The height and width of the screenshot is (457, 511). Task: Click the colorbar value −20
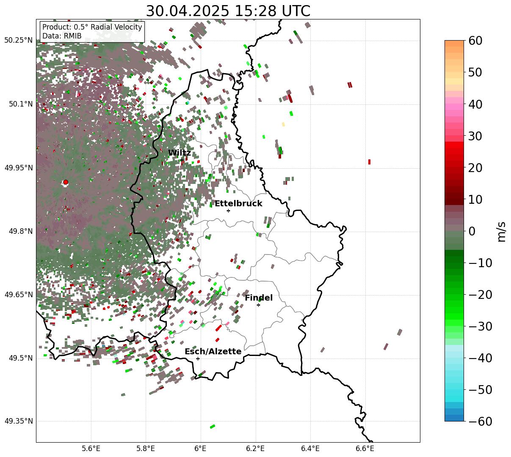480,295
